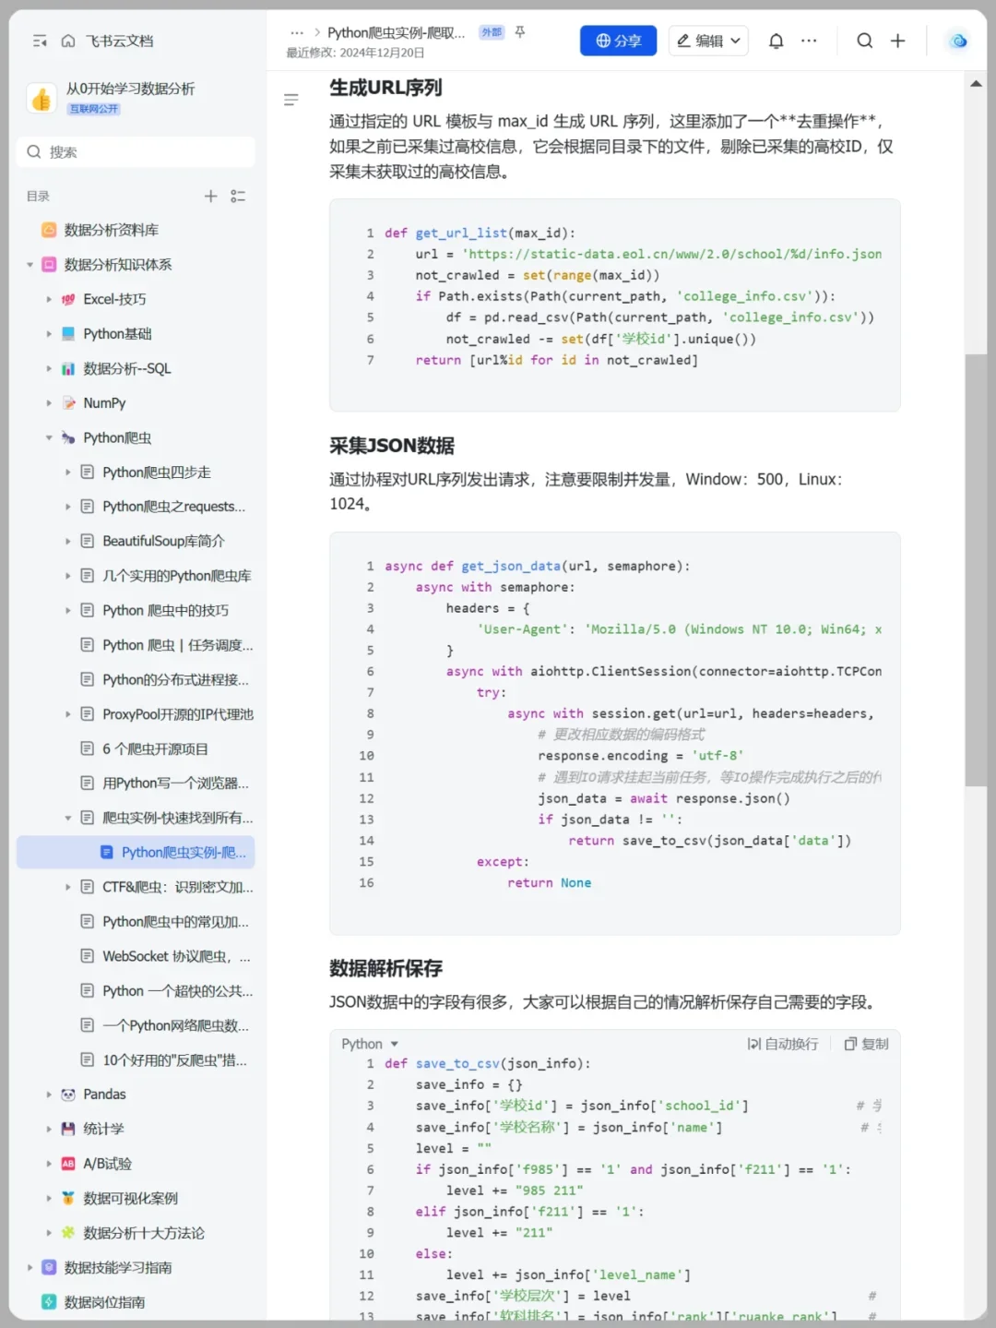The width and height of the screenshot is (996, 1328).
Task: Open the notifications bell
Action: (776, 41)
